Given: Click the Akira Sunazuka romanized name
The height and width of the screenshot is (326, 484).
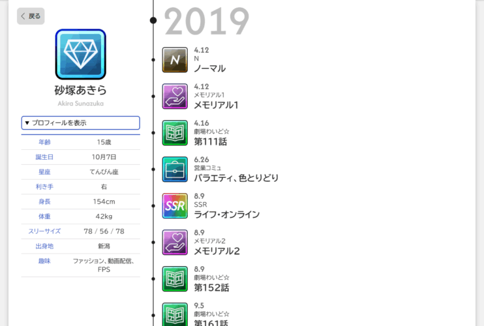Looking at the screenshot, I should coord(81,104).
